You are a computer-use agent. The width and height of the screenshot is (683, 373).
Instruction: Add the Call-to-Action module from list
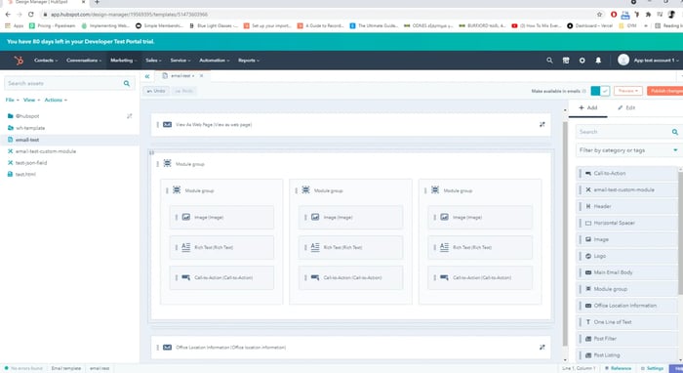coord(627,174)
